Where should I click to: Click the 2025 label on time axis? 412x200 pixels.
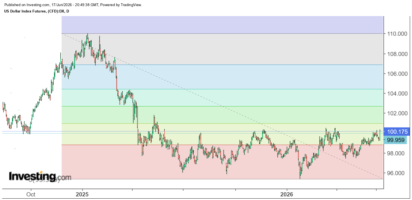point(82,194)
